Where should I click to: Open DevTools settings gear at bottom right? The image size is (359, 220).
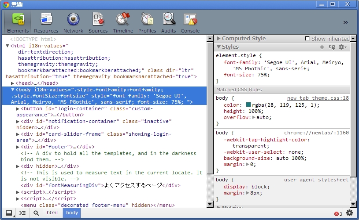[349, 213]
